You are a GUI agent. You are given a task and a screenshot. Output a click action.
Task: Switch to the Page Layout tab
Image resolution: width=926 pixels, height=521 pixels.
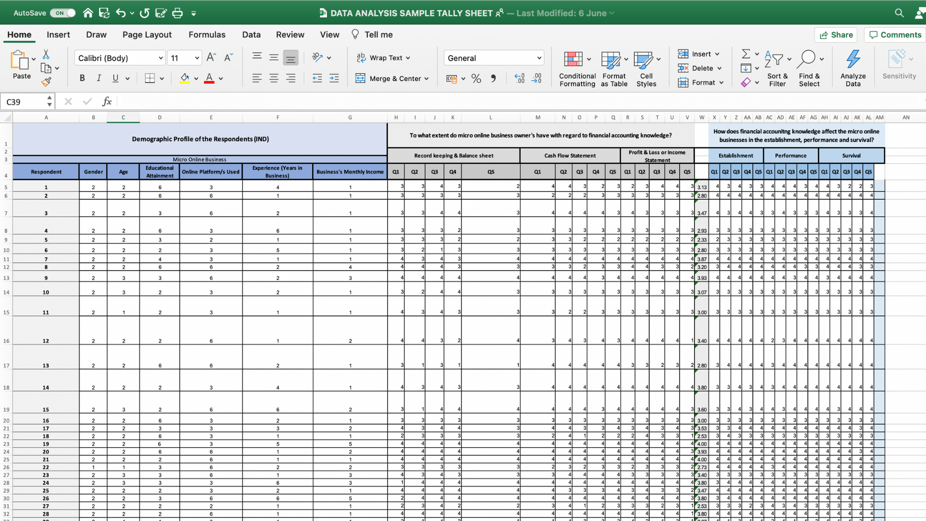click(x=147, y=35)
